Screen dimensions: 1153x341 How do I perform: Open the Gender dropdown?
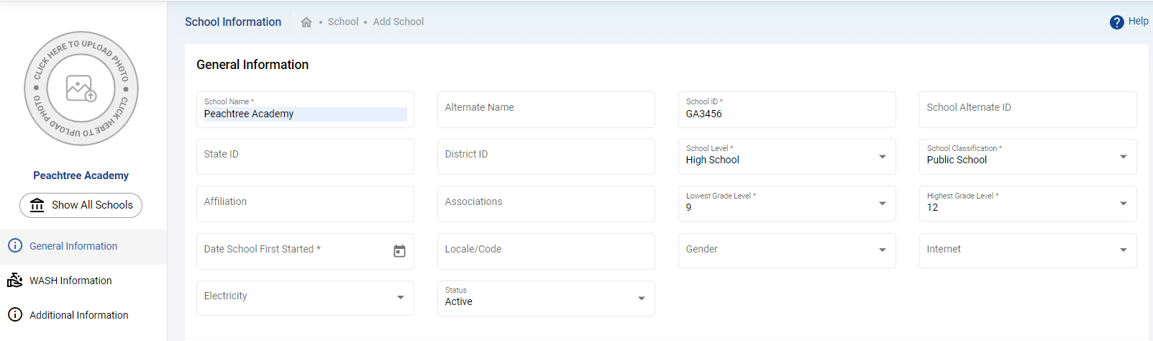[787, 250]
